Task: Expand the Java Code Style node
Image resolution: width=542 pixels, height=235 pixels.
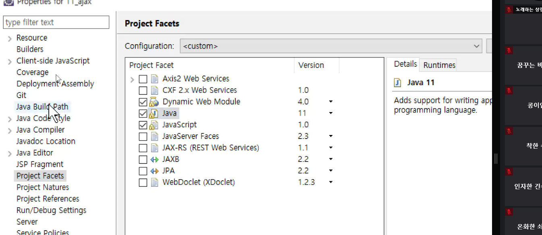Action: click(10, 119)
